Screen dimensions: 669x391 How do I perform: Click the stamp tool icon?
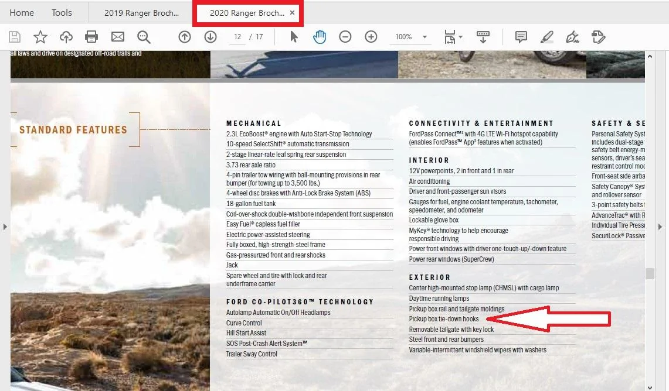click(x=598, y=37)
